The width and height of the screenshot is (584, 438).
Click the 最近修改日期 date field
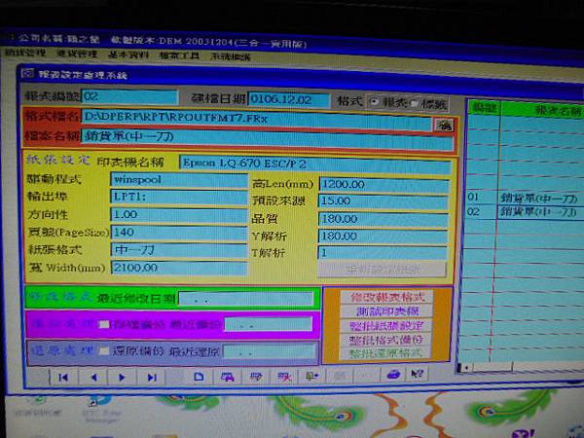(246, 299)
